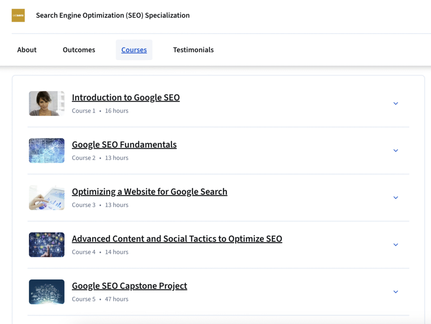Screen dimensions: 431x324
Task: Click the 'Course 4 • 14 hours' text
Action: tap(100, 252)
